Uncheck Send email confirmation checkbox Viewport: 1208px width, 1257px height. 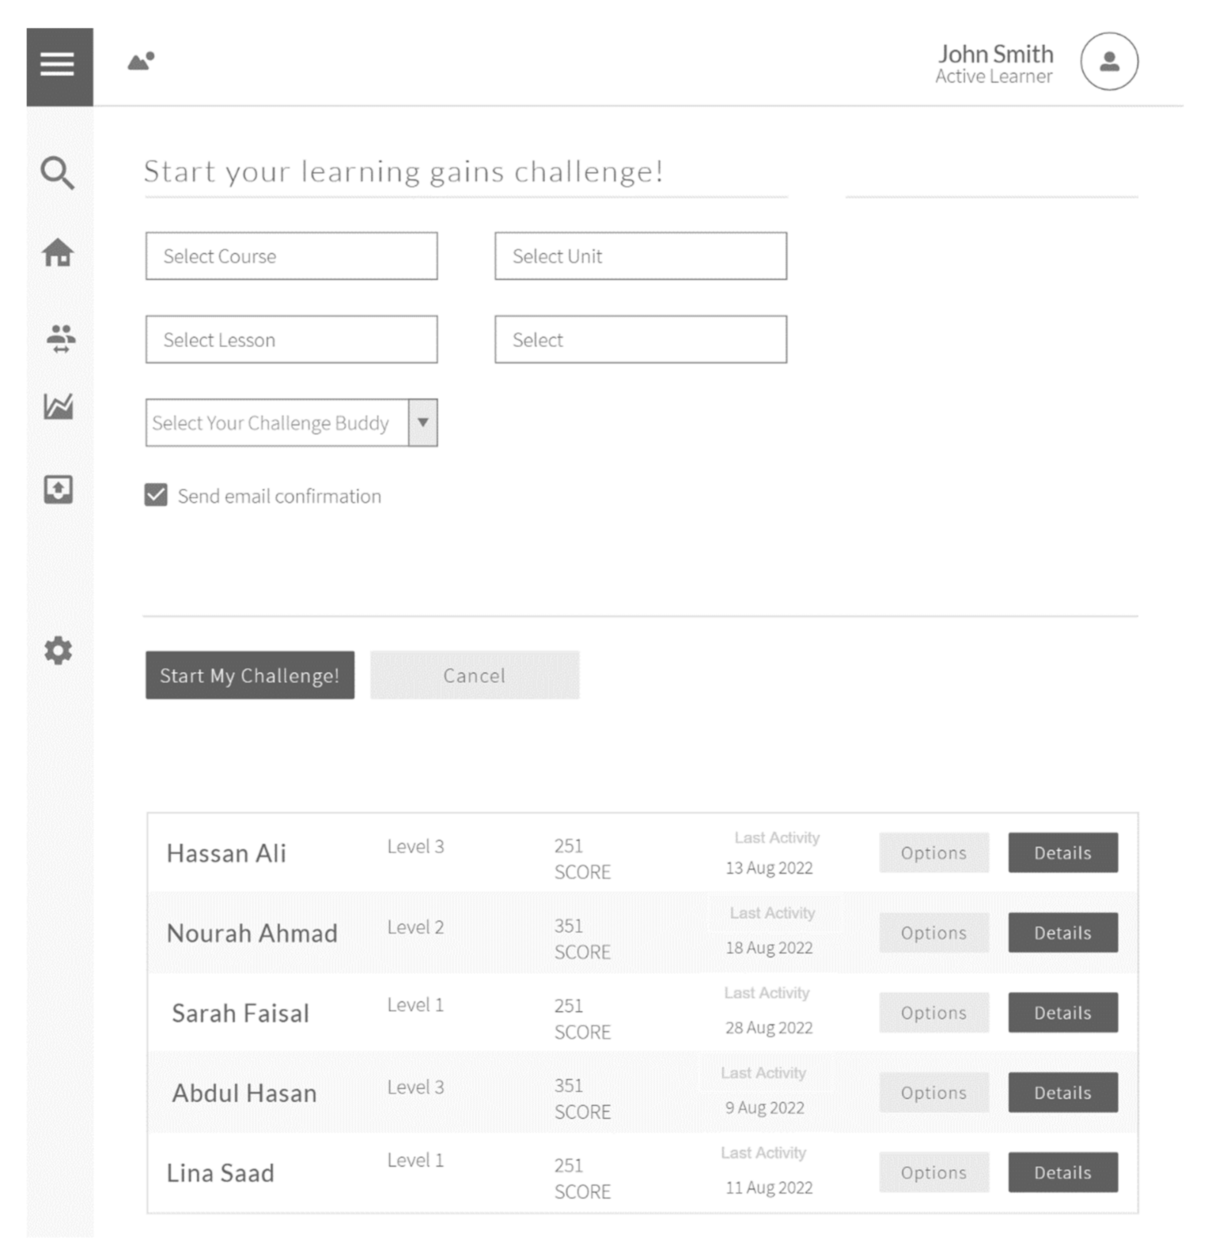pos(156,495)
